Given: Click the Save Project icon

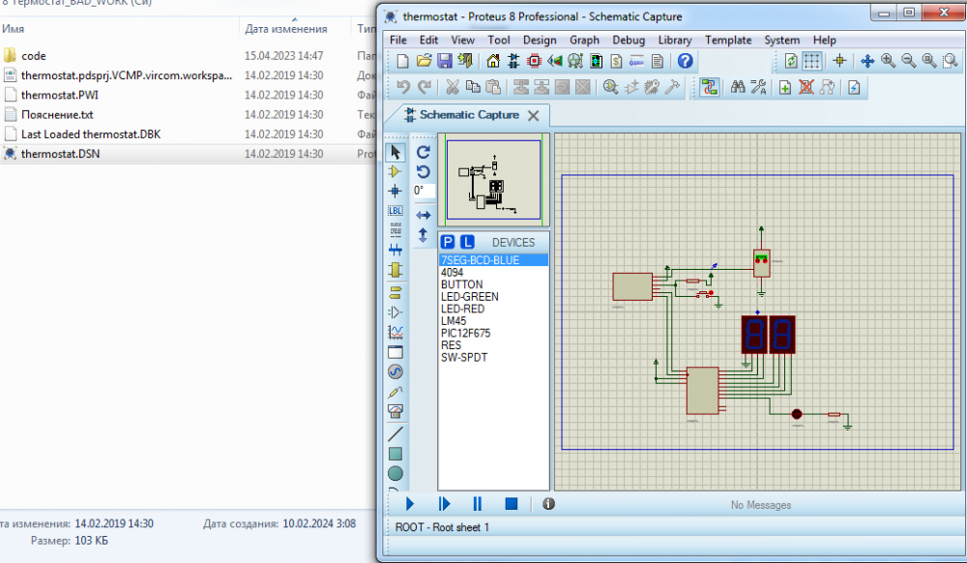Looking at the screenshot, I should click(445, 61).
